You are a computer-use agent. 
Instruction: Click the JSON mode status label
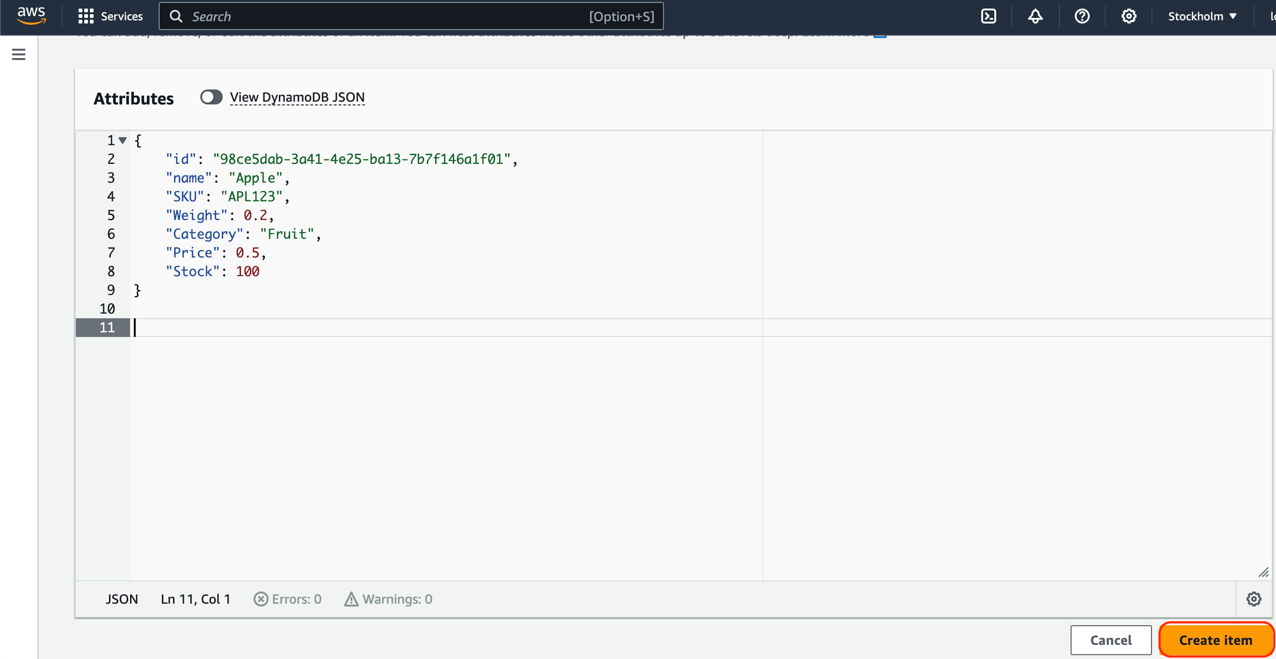coord(122,599)
